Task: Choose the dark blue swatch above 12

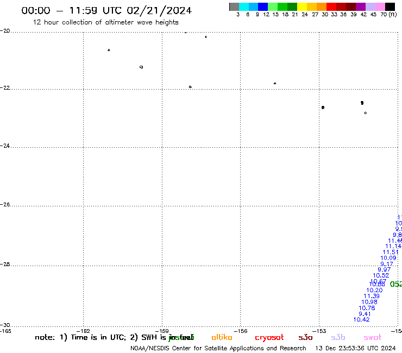Action: [263, 7]
